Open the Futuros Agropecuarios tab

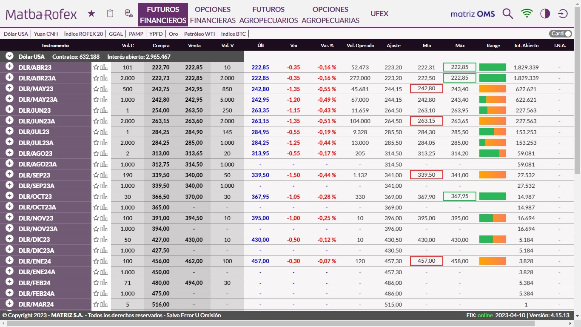coord(268,15)
